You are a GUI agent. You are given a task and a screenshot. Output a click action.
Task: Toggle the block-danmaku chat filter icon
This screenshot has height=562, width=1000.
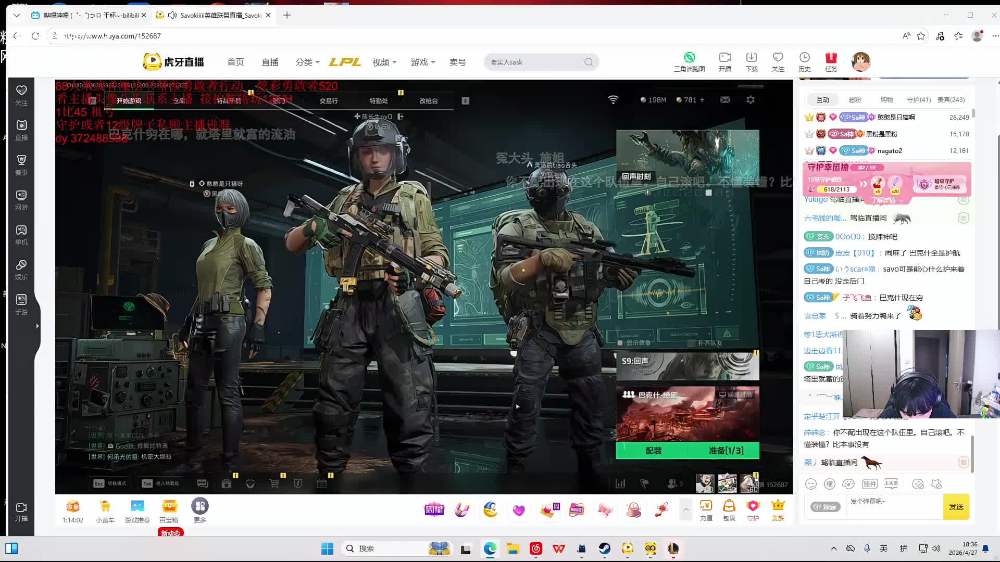pyautogui.click(x=918, y=484)
